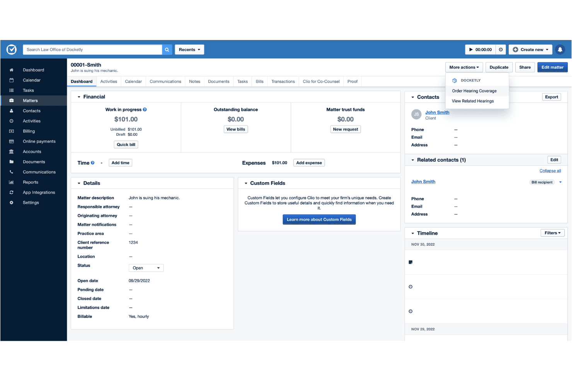The height and width of the screenshot is (381, 572).
Task: Start the timer play button
Action: point(471,49)
